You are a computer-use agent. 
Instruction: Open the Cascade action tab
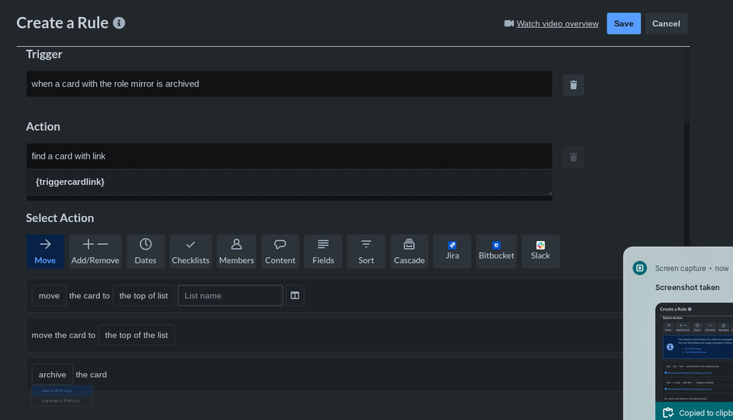[x=409, y=252]
